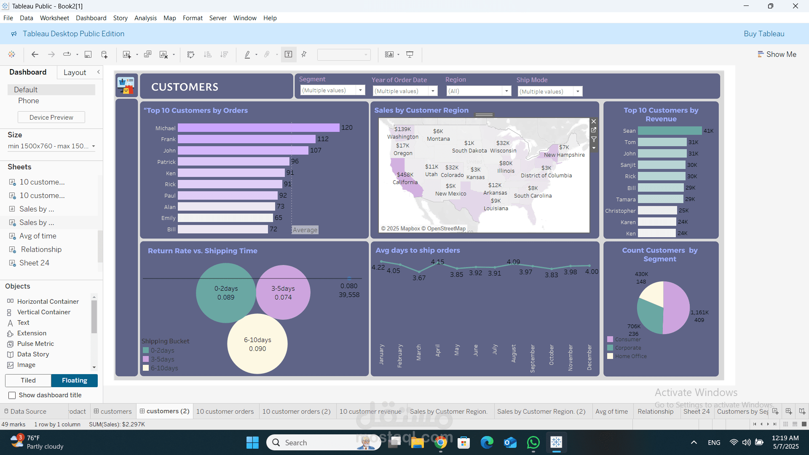809x455 pixels.
Task: Click the Corporate legend color swatch
Action: coord(610,348)
